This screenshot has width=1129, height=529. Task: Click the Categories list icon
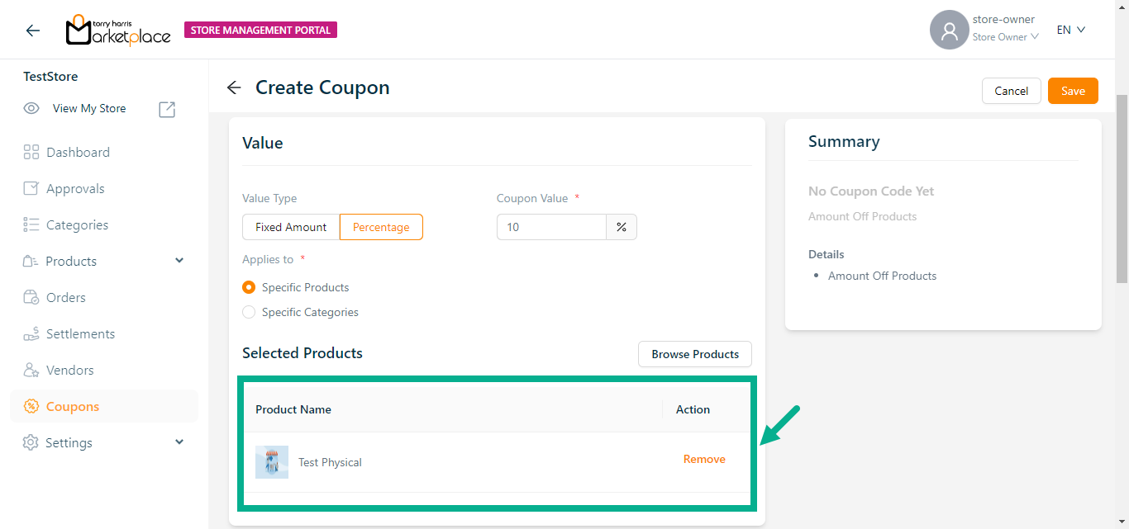pyautogui.click(x=31, y=224)
